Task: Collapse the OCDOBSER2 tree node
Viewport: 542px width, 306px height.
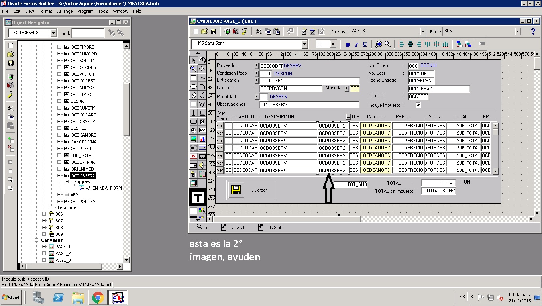Action: 59,175
